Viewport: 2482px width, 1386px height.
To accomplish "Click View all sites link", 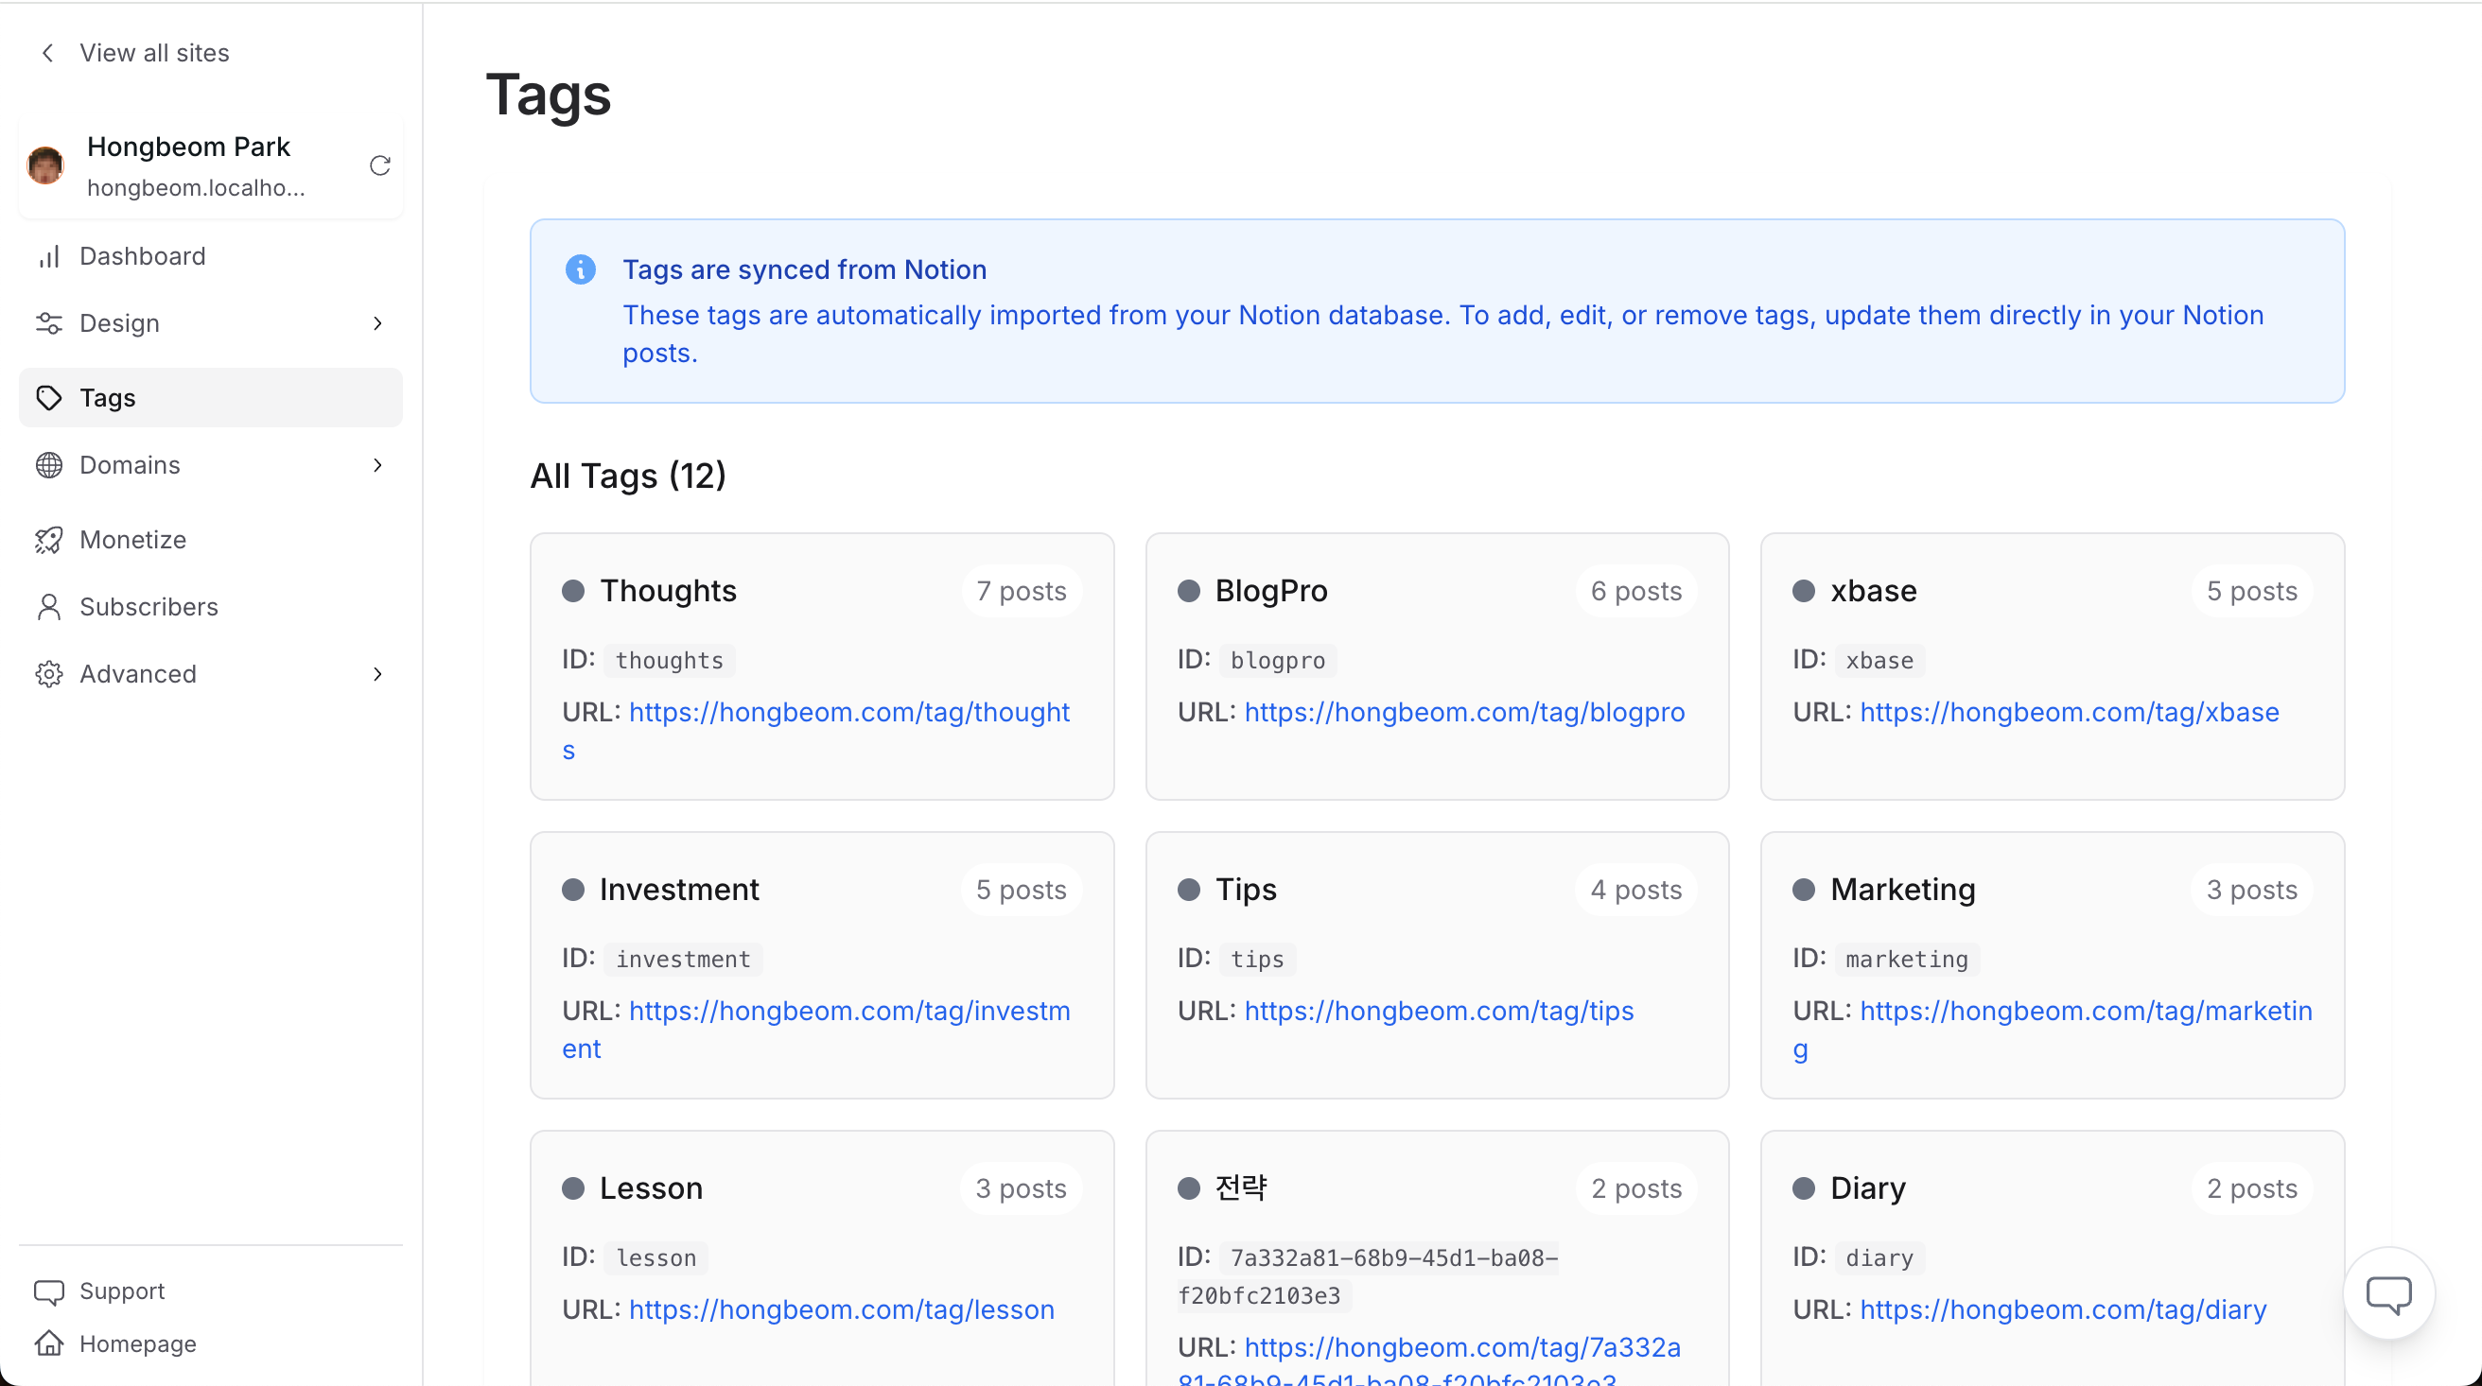I will coord(154,53).
